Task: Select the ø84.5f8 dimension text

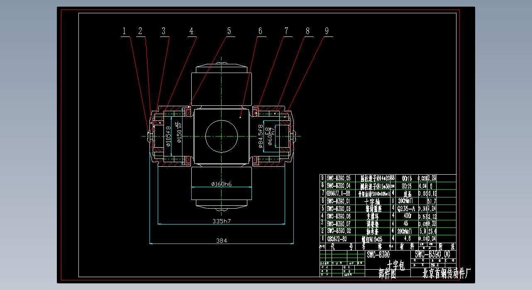Action: 260,136
